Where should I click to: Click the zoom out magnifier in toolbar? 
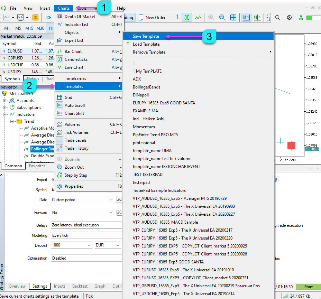point(222,17)
